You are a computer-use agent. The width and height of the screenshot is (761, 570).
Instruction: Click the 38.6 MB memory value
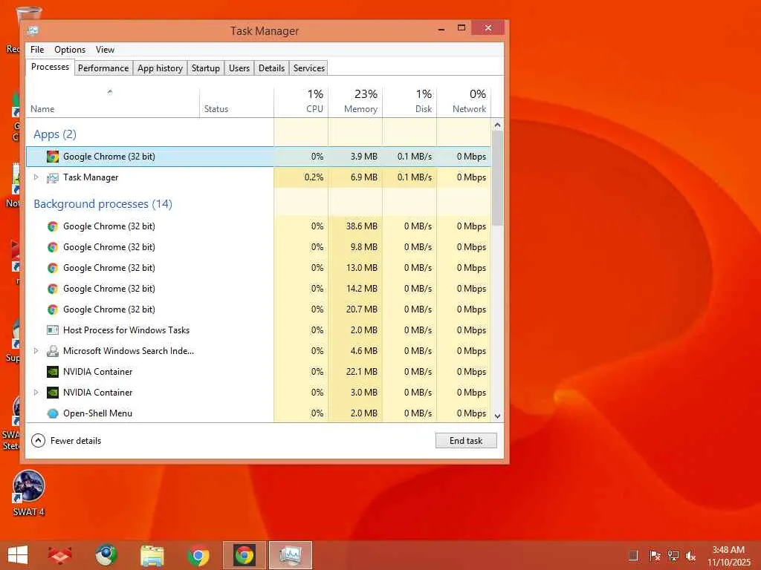[x=362, y=226]
